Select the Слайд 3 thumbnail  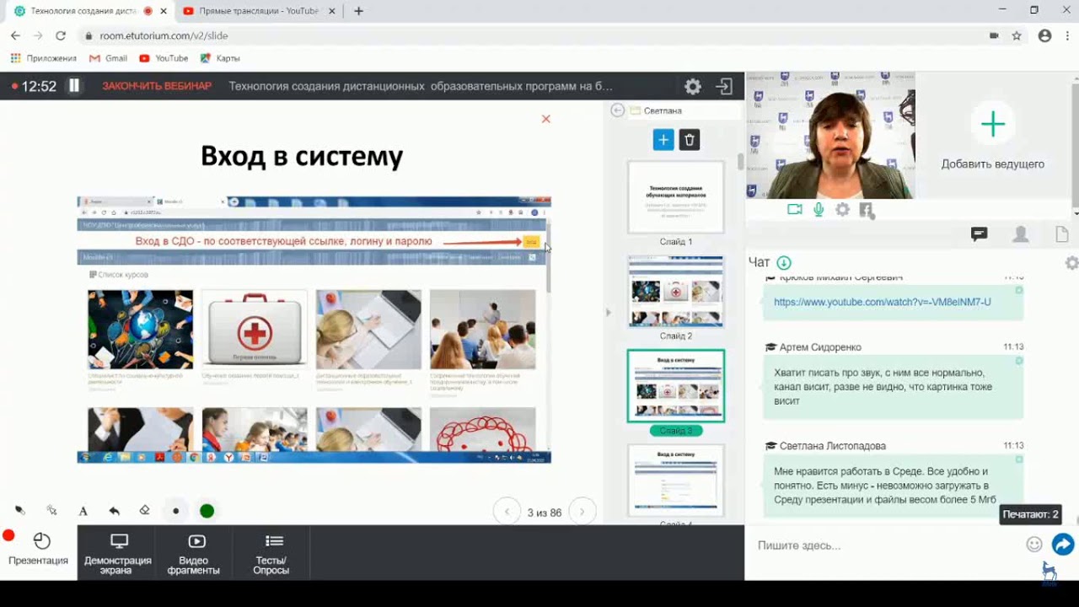676,385
